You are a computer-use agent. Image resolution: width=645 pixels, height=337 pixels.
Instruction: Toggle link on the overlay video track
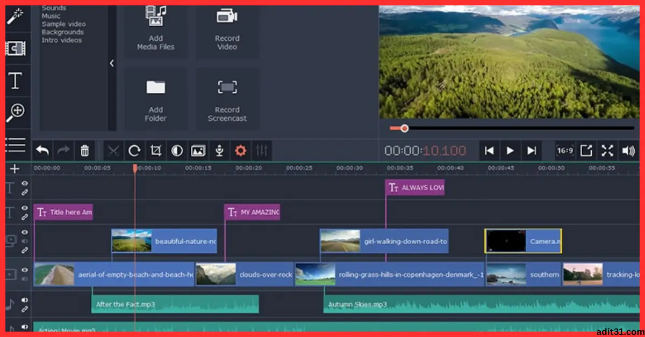tap(25, 250)
